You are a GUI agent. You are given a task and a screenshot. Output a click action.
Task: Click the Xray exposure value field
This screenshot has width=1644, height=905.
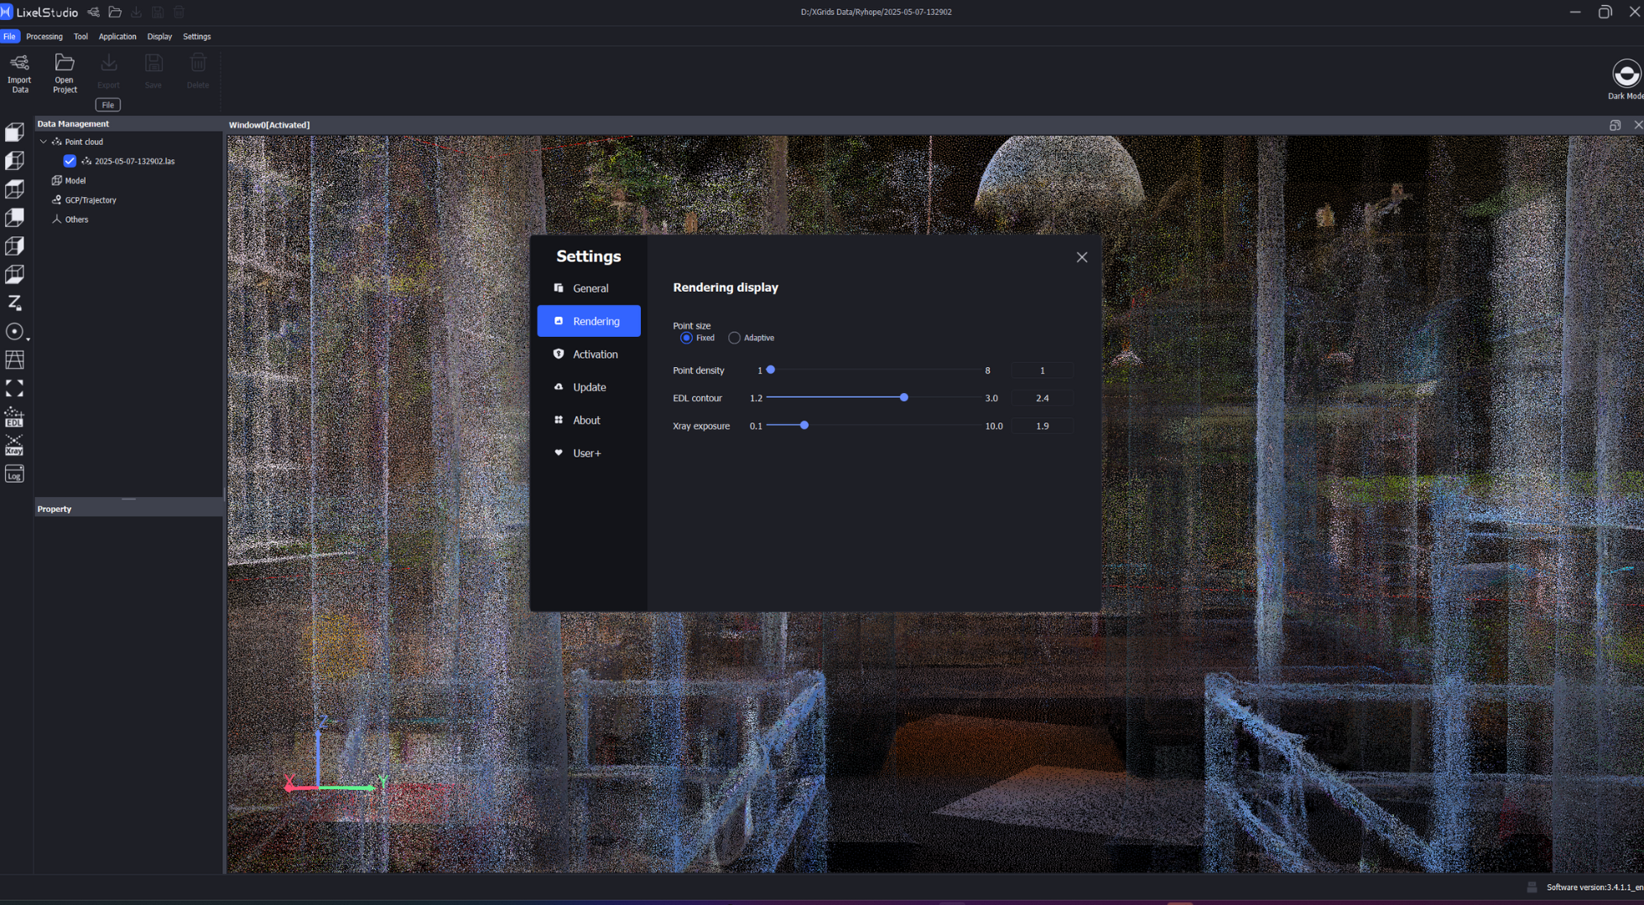(1042, 426)
